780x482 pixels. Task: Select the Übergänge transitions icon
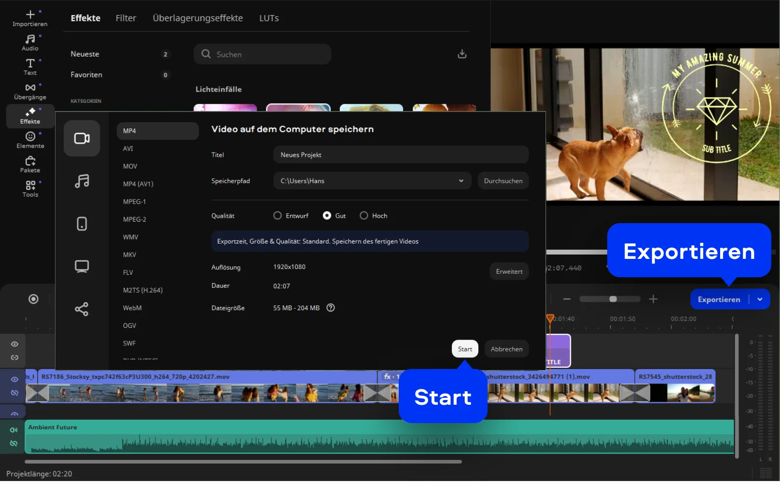(x=30, y=91)
